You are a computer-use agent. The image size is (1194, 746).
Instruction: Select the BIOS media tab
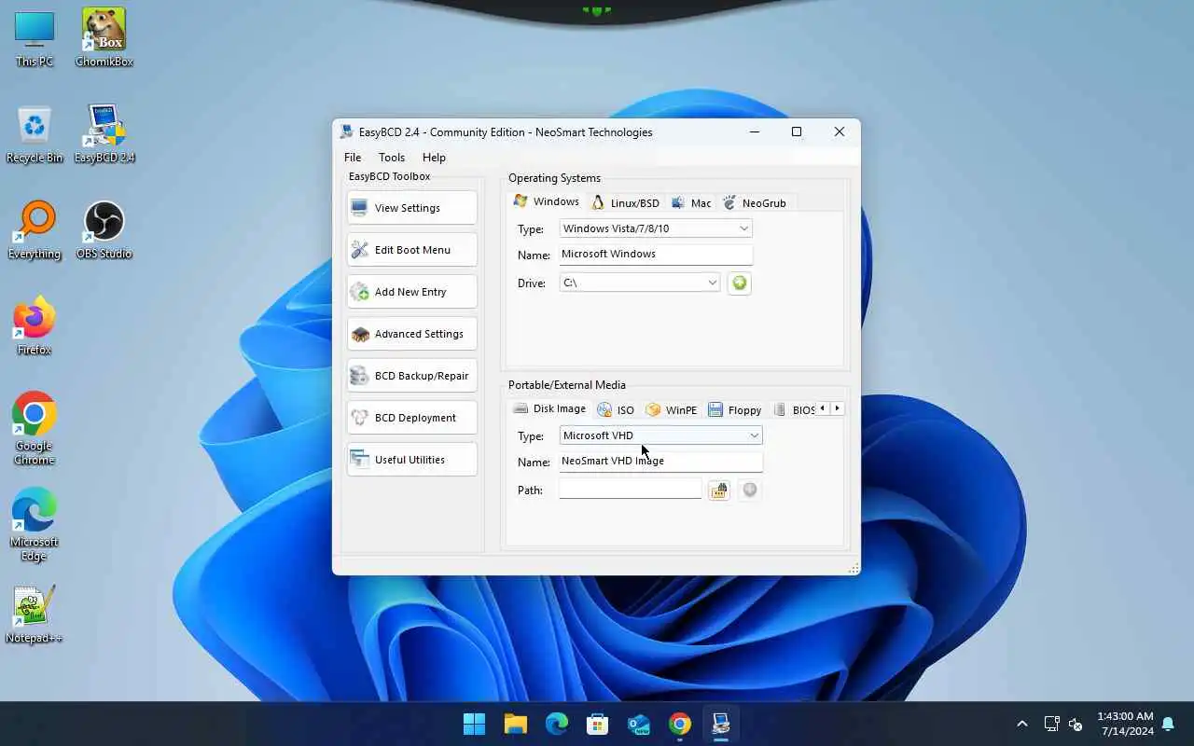[x=793, y=409]
